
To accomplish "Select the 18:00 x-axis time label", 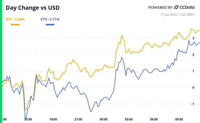I will (53, 119).
